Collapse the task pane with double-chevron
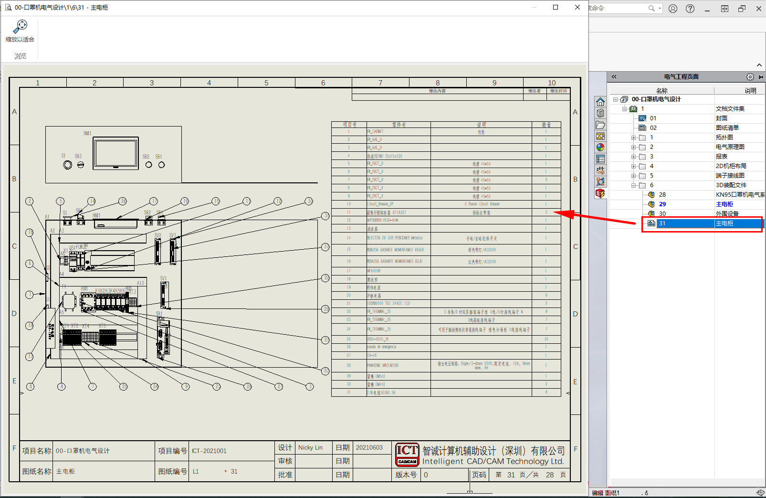The height and width of the screenshot is (498, 766). [x=614, y=77]
